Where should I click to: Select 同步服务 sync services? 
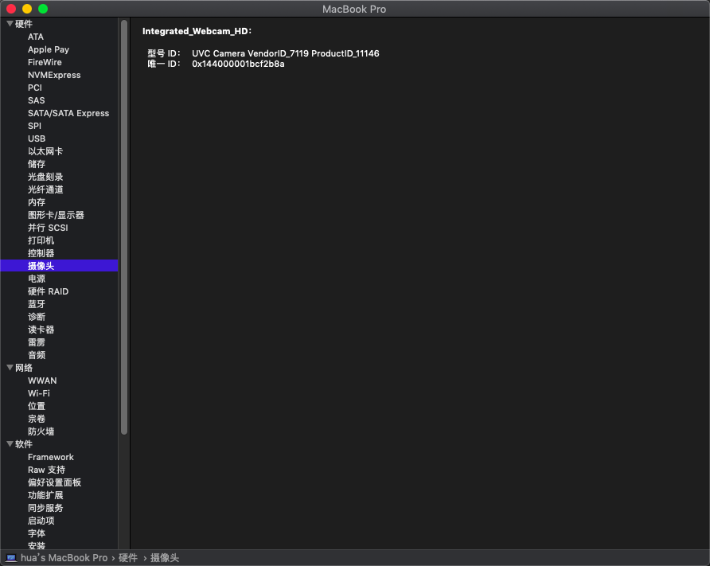(x=45, y=508)
